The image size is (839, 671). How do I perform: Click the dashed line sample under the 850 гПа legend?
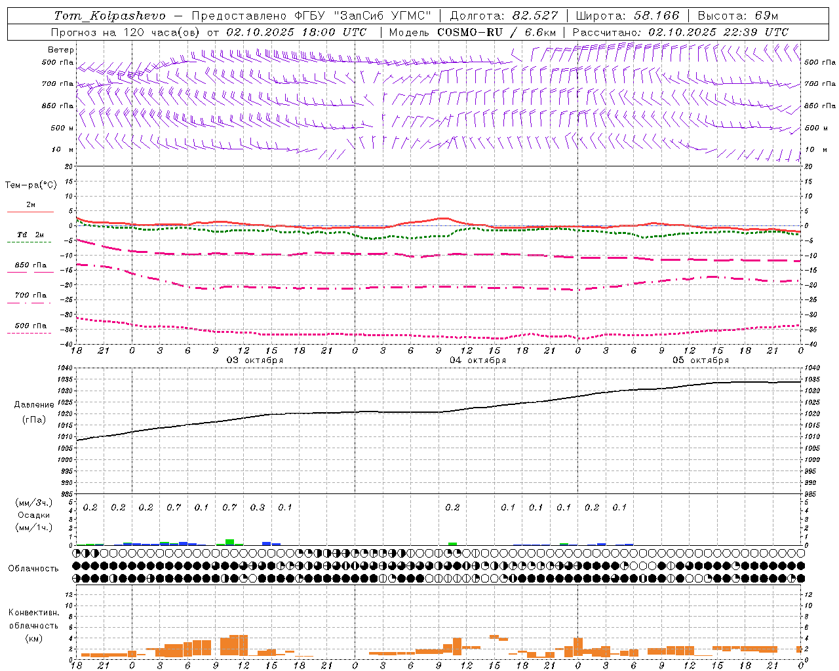(30, 273)
